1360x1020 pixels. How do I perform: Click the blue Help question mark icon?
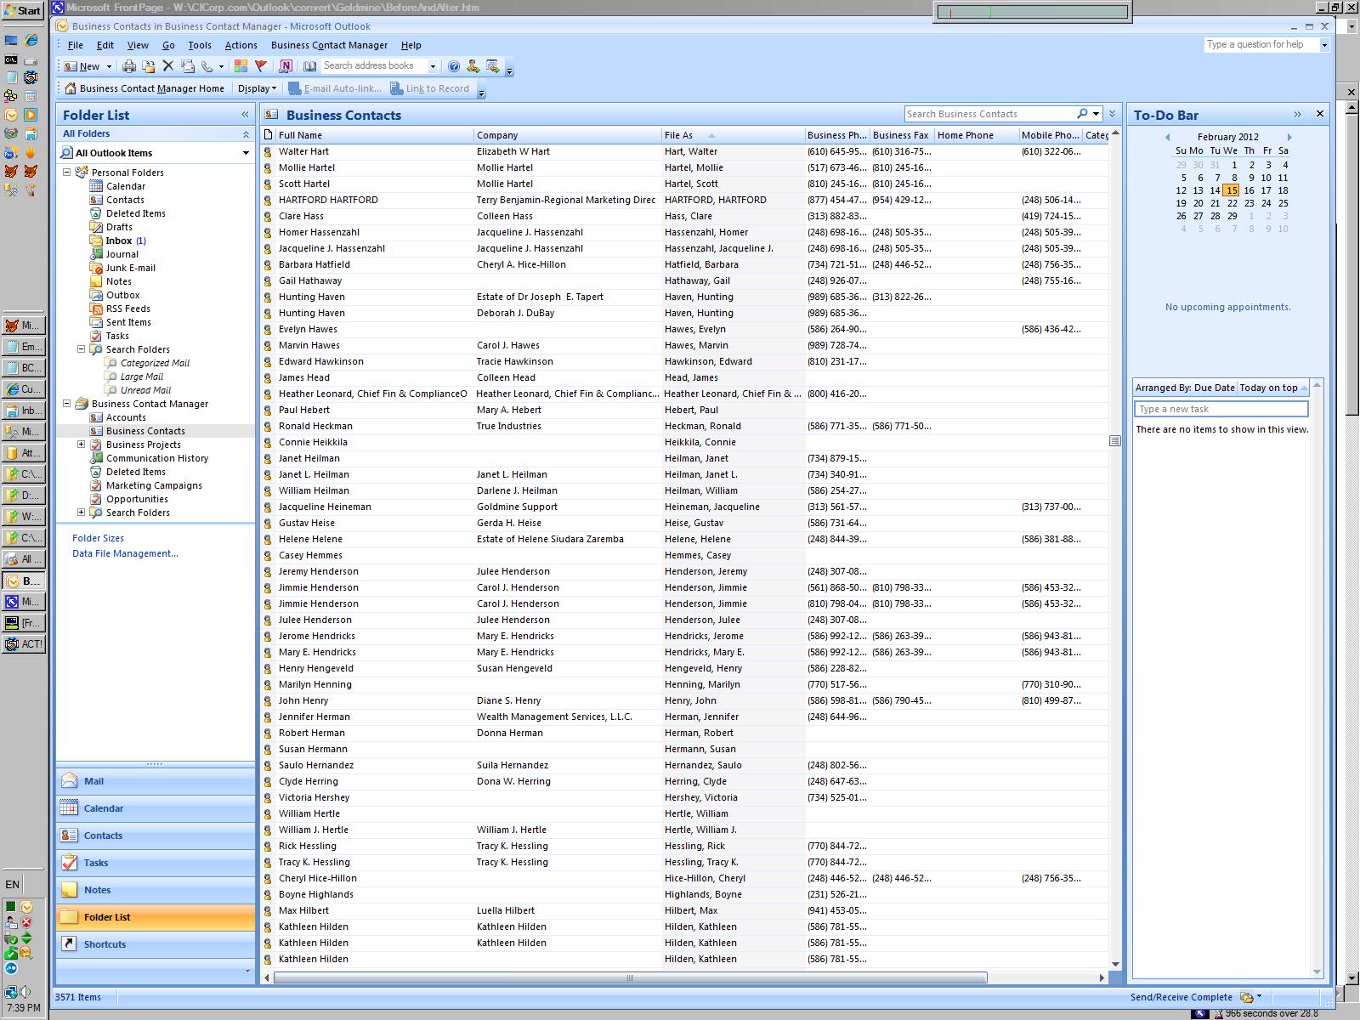pos(454,66)
